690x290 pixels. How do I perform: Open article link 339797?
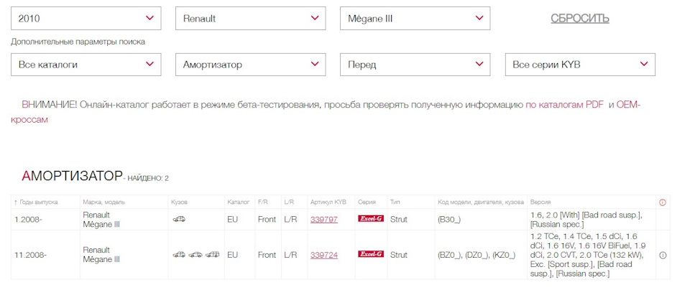(324, 219)
